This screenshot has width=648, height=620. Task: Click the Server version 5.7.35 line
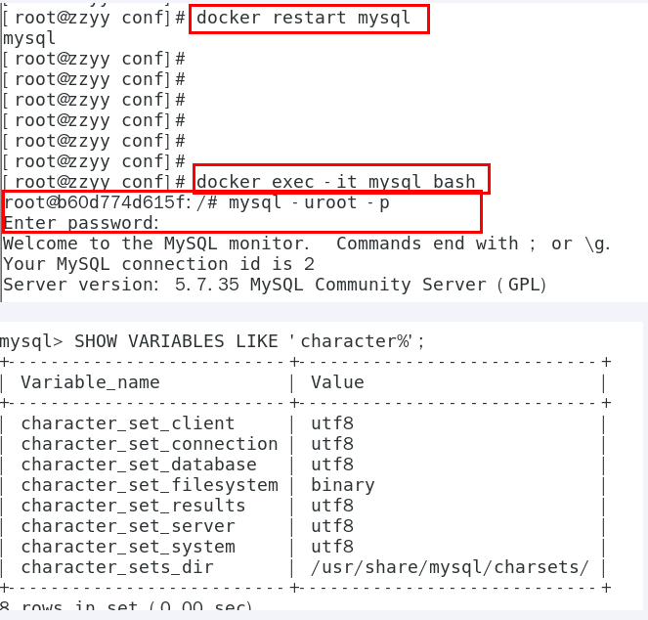(275, 285)
